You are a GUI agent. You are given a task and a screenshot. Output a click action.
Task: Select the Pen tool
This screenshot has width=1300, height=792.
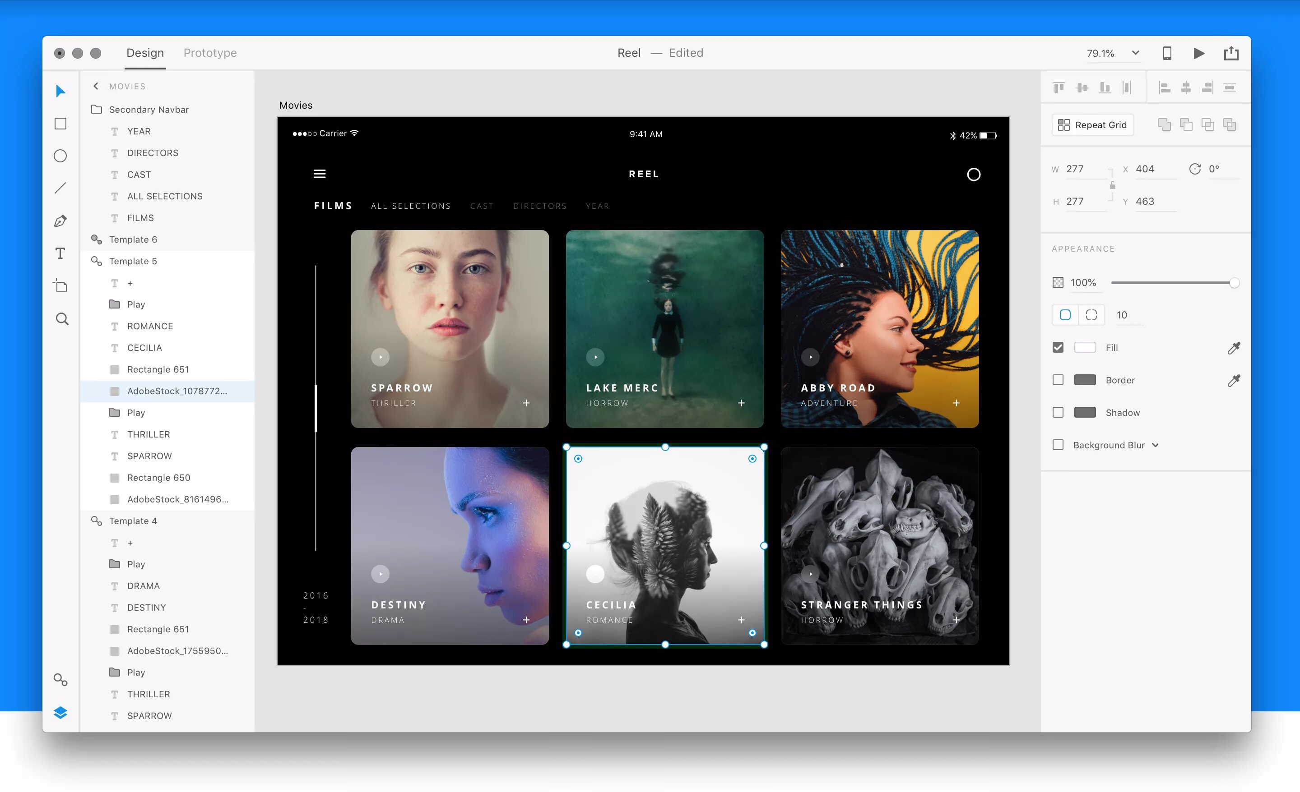(x=60, y=221)
